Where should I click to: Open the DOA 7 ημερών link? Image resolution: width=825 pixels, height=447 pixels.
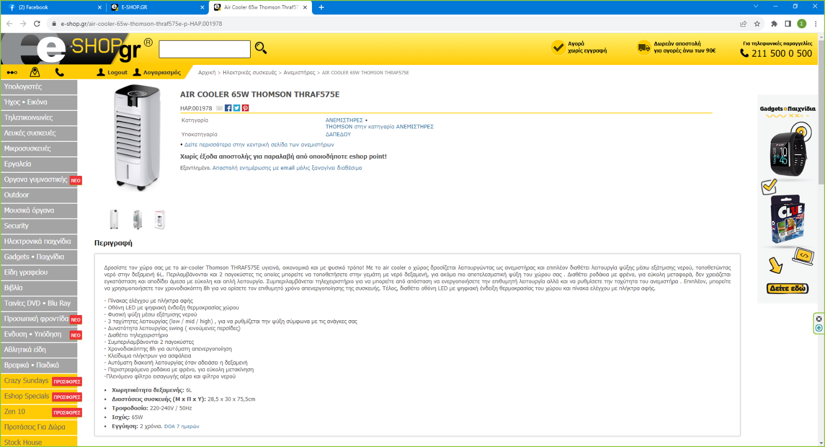pyautogui.click(x=181, y=426)
